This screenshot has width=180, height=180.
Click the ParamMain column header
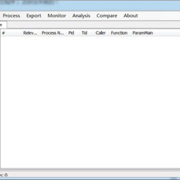coord(142,33)
